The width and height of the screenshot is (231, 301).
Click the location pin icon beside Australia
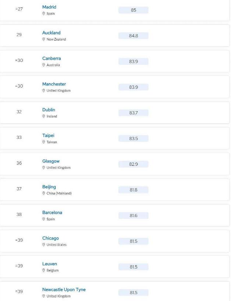[43, 65]
